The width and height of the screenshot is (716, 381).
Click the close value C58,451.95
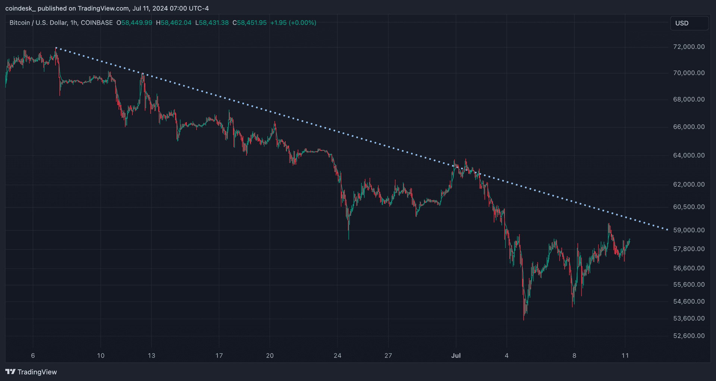point(249,23)
